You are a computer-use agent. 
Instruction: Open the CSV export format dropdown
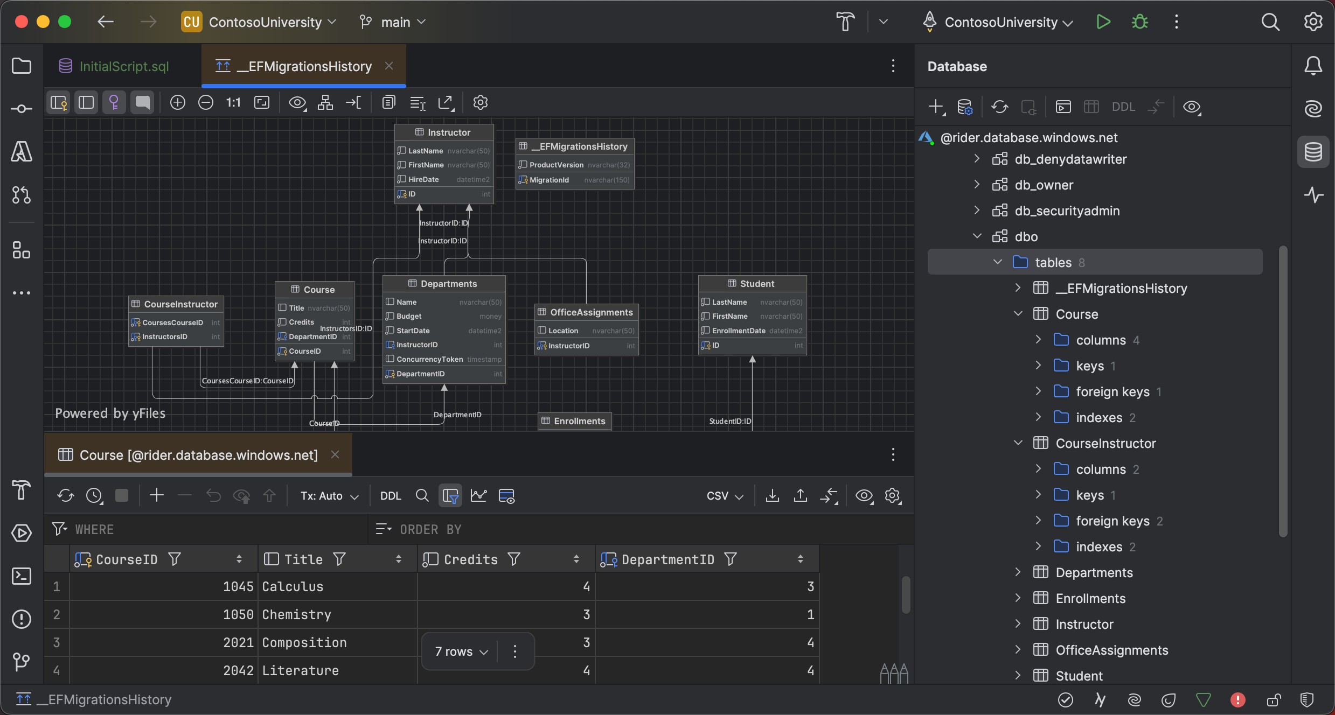[725, 495]
